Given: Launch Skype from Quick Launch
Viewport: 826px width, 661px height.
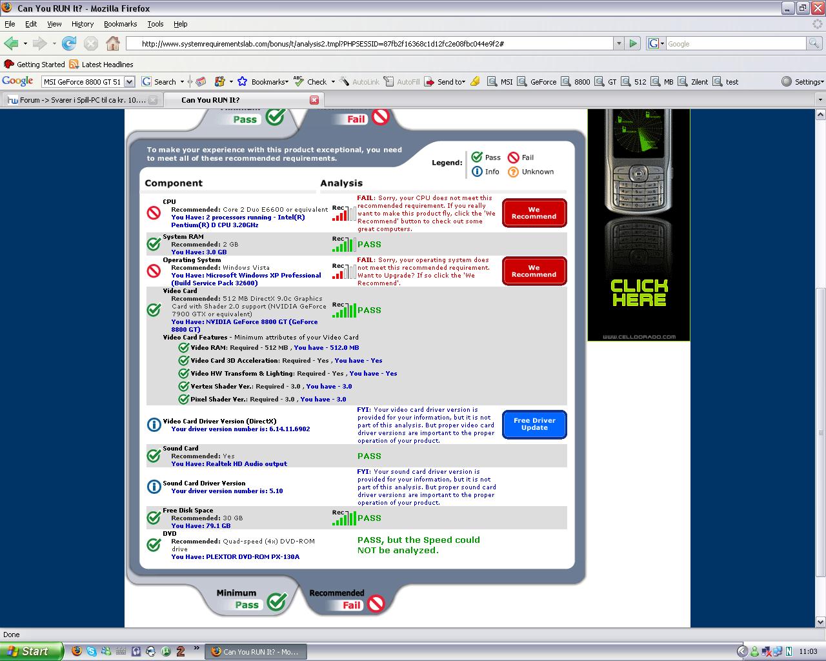Looking at the screenshot, I should pos(92,651).
